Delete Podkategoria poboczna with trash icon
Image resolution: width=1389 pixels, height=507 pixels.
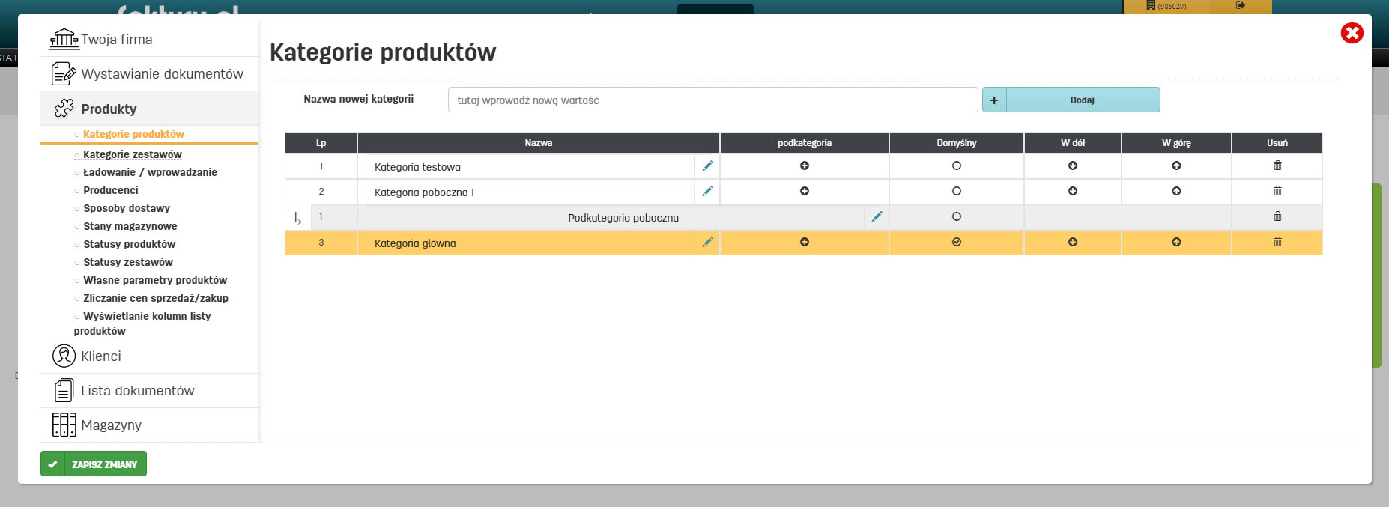point(1277,216)
